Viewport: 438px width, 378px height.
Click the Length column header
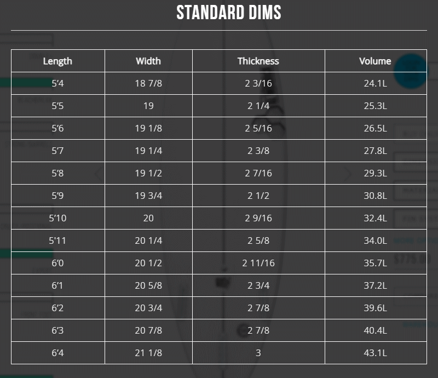pos(57,61)
